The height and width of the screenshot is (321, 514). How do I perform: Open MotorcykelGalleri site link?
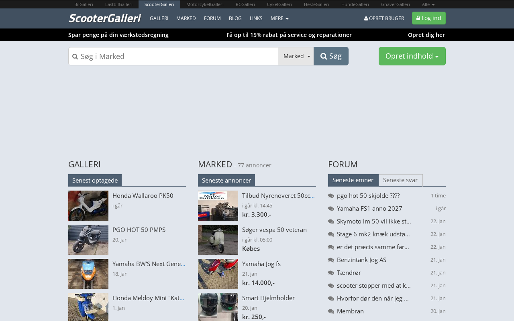(x=205, y=4)
